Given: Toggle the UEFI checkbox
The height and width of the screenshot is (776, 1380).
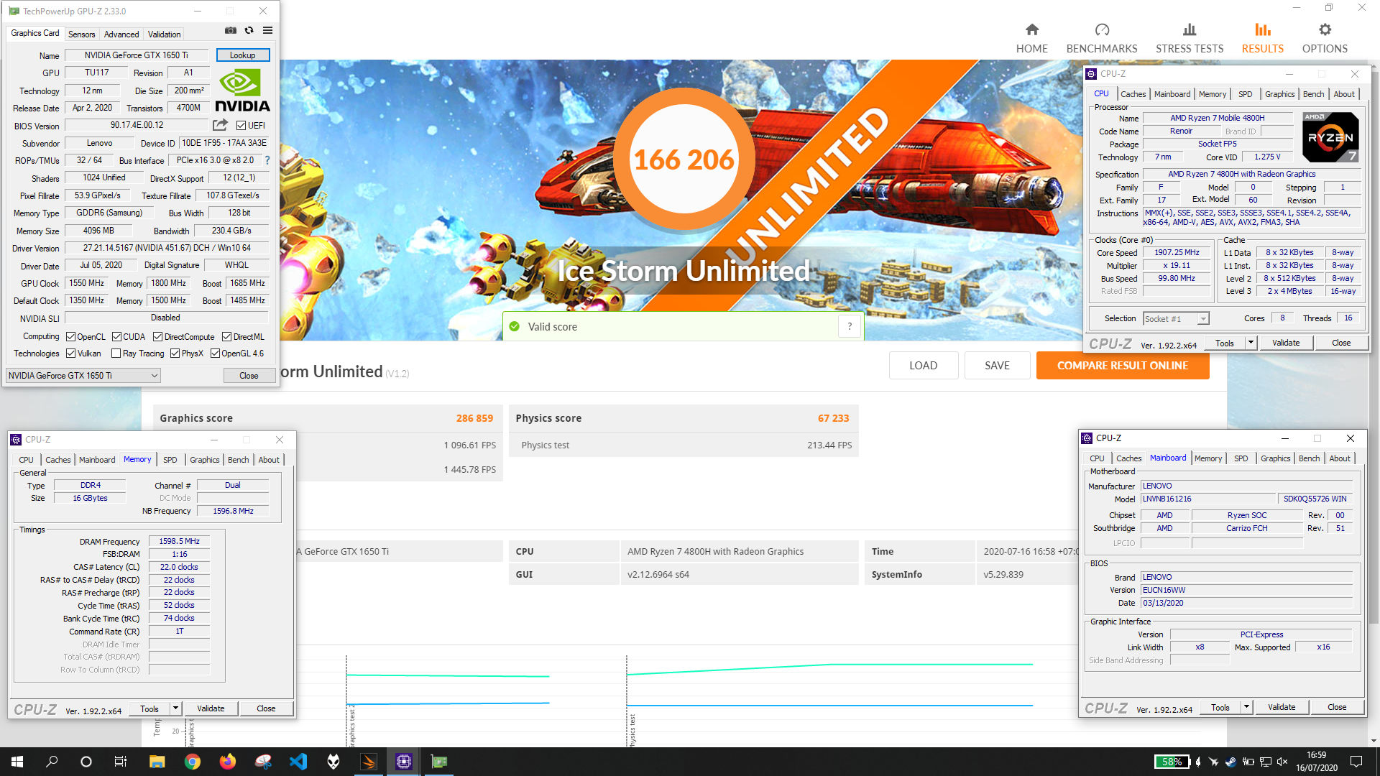Looking at the screenshot, I should click(241, 126).
